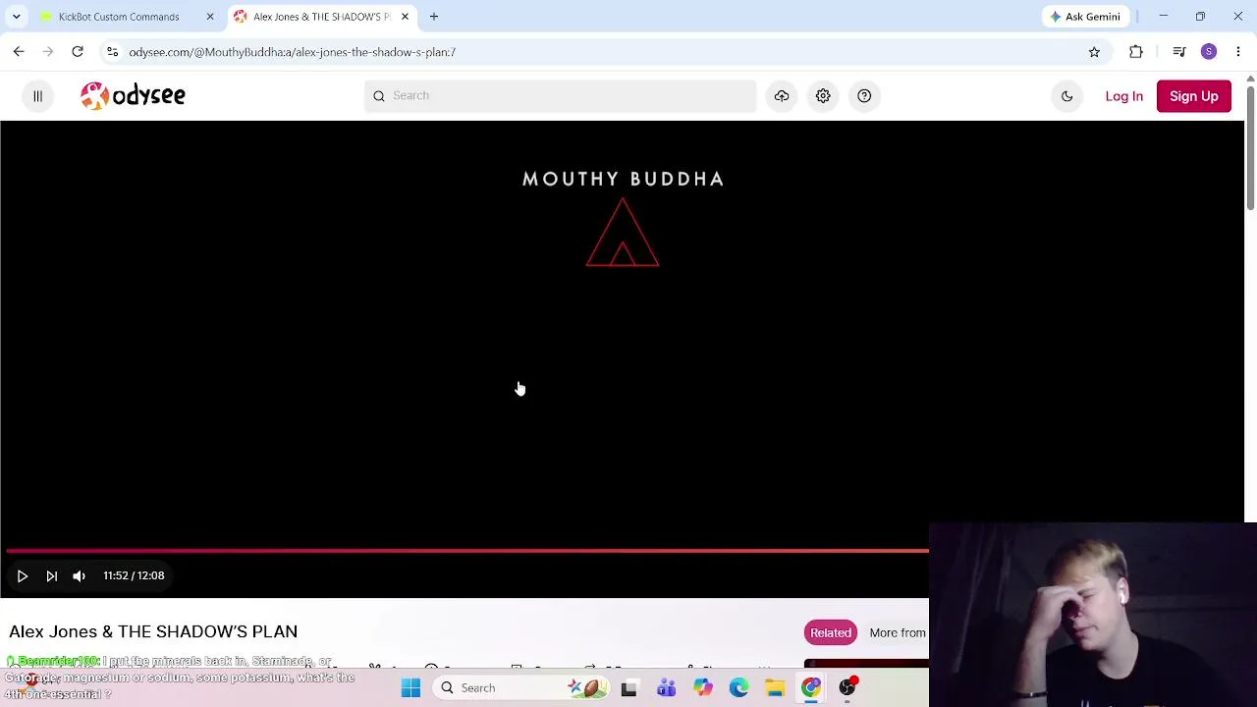Toggle dark mode moon icon

1067,96
